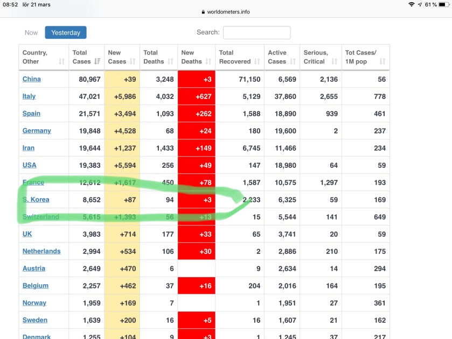The height and width of the screenshot is (339, 452).
Task: Tap the worldometers.info address bar
Action: coord(226,12)
